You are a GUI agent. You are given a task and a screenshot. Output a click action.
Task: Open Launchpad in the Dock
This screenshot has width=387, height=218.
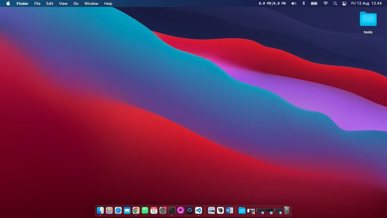[x=109, y=211]
